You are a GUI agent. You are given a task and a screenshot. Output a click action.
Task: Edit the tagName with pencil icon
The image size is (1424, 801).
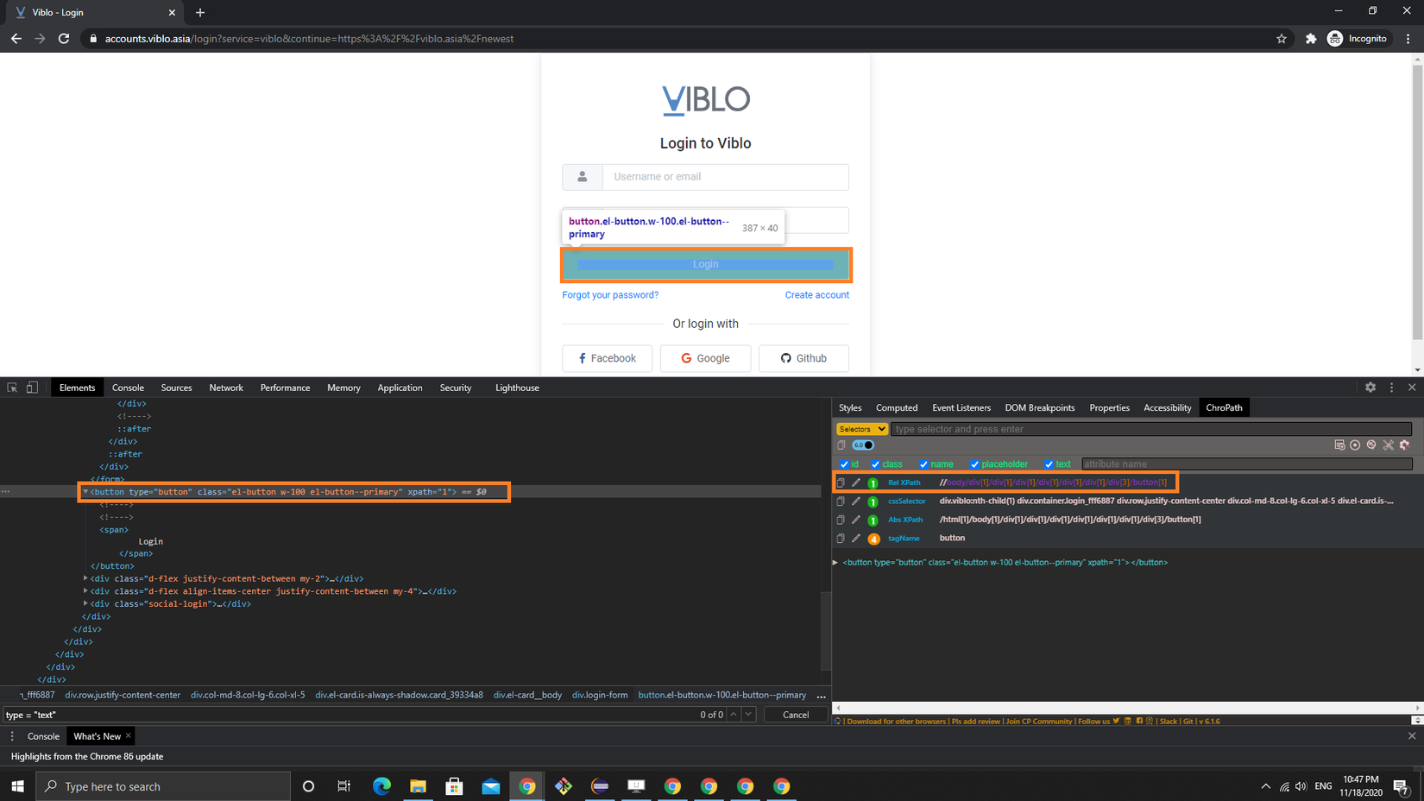pos(856,538)
